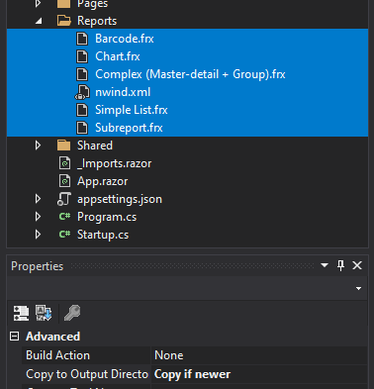Expand Program.cs node arrow
Image resolution: width=374 pixels, height=389 pixels.
[38, 217]
